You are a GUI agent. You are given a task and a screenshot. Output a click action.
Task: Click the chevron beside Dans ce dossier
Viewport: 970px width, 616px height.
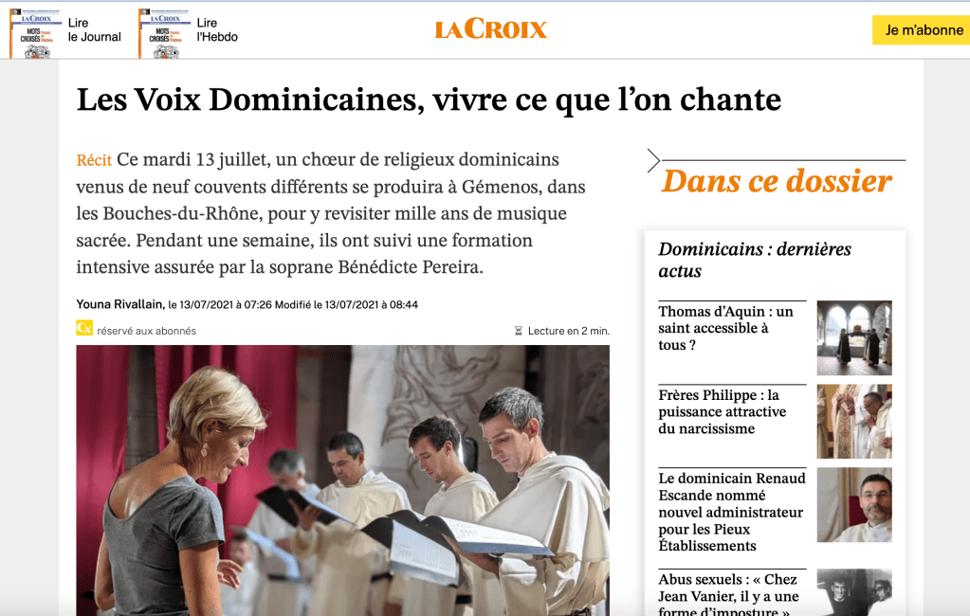tap(653, 160)
